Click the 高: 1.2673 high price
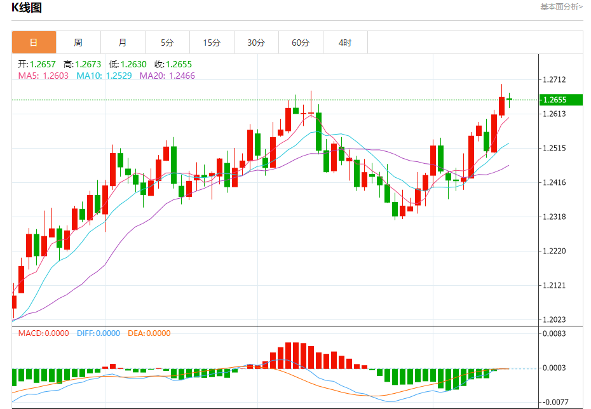 coord(82,64)
